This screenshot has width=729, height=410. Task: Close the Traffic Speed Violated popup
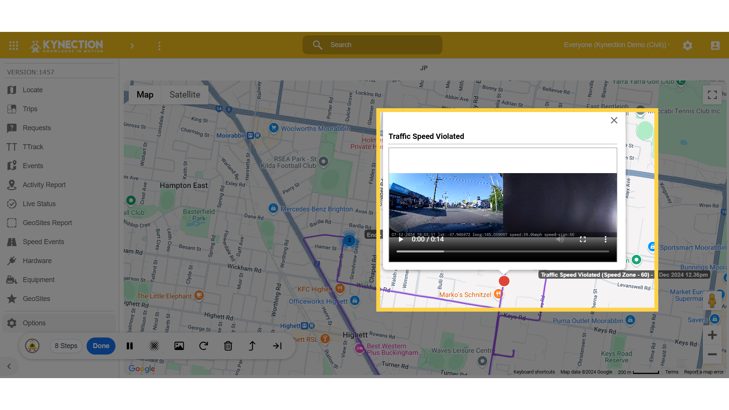(x=614, y=120)
